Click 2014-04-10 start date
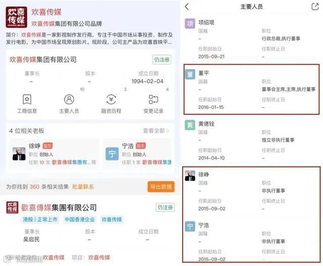This screenshot has width=323, height=266. click(x=211, y=158)
